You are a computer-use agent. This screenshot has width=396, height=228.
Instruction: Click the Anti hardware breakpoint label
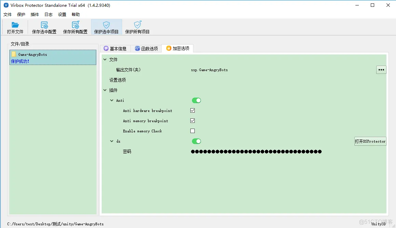click(147, 111)
